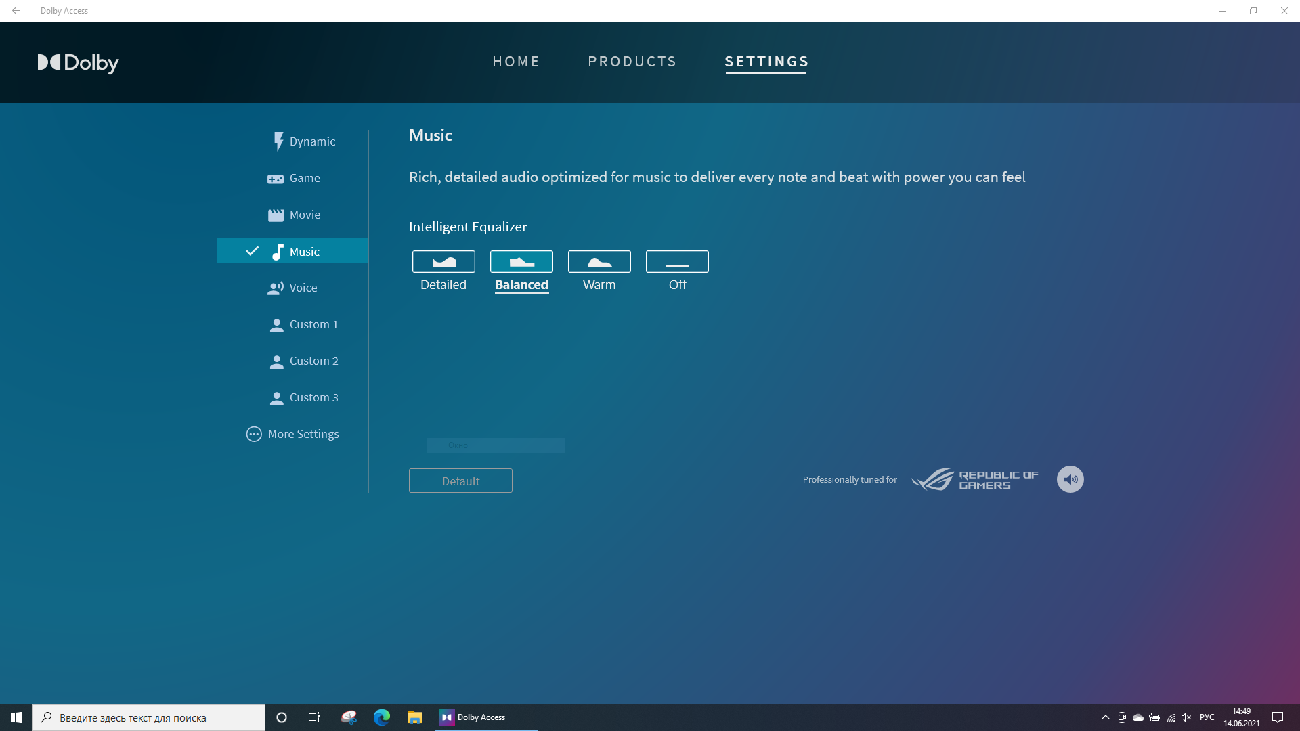Viewport: 1300px width, 731px height.
Task: Show hidden system tray icons
Action: (x=1105, y=717)
